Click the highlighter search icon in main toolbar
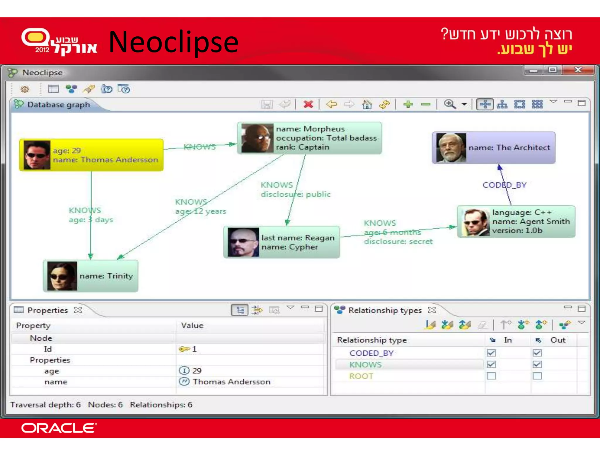This screenshot has width=600, height=450. (89, 89)
